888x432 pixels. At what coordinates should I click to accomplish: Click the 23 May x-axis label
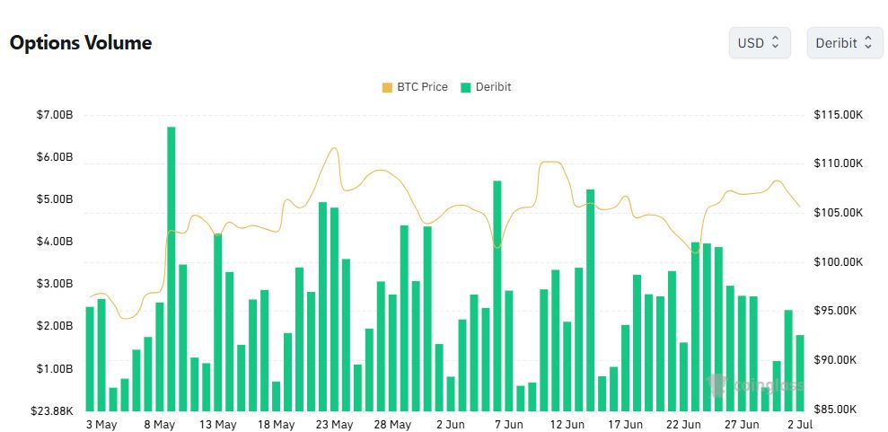334,425
